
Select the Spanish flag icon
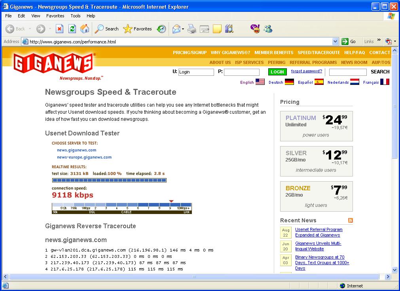[x=319, y=82]
